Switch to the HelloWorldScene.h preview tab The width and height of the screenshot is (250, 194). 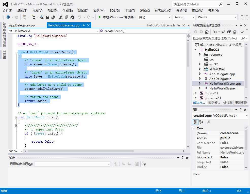click(x=161, y=25)
